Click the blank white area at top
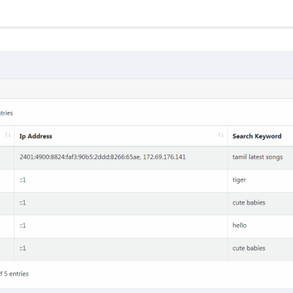 [146, 13]
